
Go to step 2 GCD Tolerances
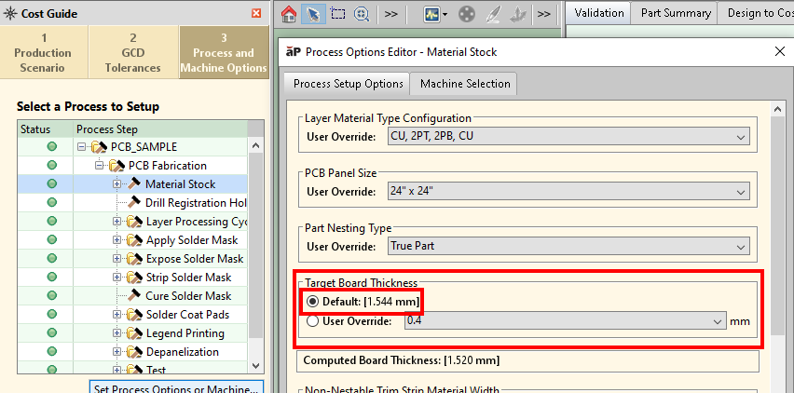tap(133, 52)
